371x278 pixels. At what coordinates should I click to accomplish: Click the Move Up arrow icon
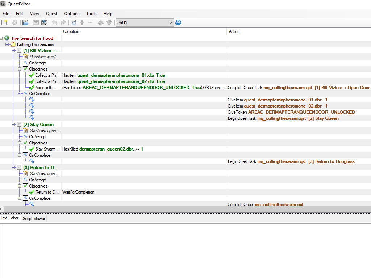point(101,22)
